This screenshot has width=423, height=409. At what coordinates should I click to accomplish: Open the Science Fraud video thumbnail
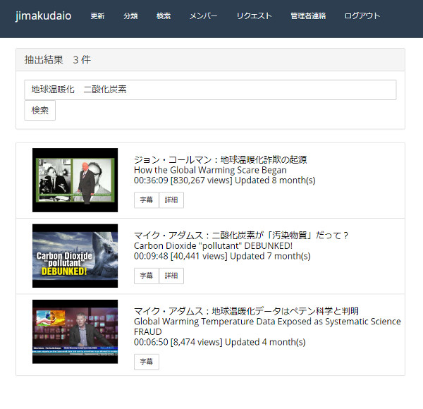pyautogui.click(x=75, y=331)
